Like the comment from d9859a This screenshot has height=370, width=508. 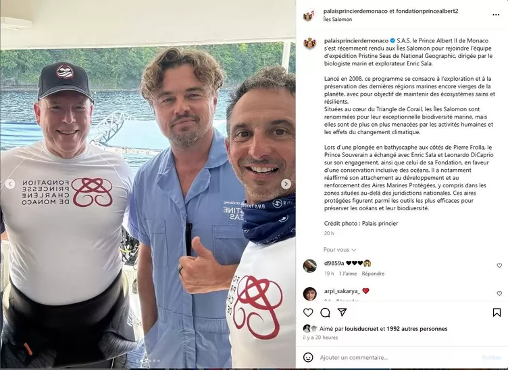(x=499, y=266)
